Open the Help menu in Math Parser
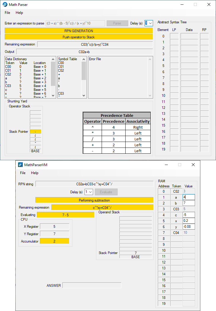 [x=19, y=13]
